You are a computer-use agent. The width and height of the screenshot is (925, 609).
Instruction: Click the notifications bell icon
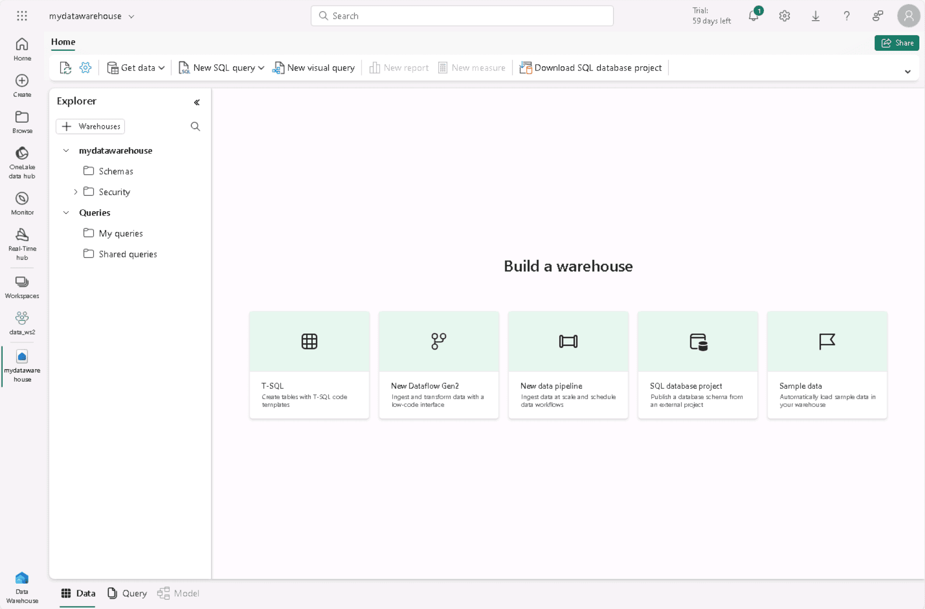tap(754, 16)
